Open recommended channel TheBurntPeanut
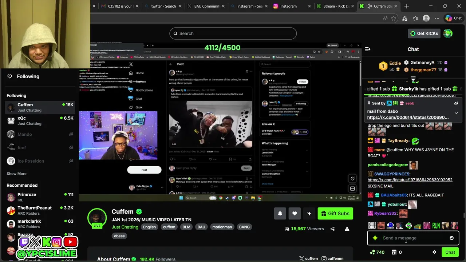The image size is (466, 262). [40, 211]
